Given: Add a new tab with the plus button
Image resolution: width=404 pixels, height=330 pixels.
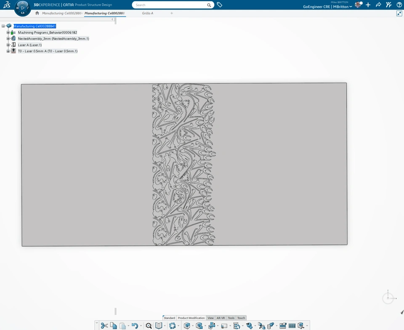Looking at the screenshot, I should (172, 13).
